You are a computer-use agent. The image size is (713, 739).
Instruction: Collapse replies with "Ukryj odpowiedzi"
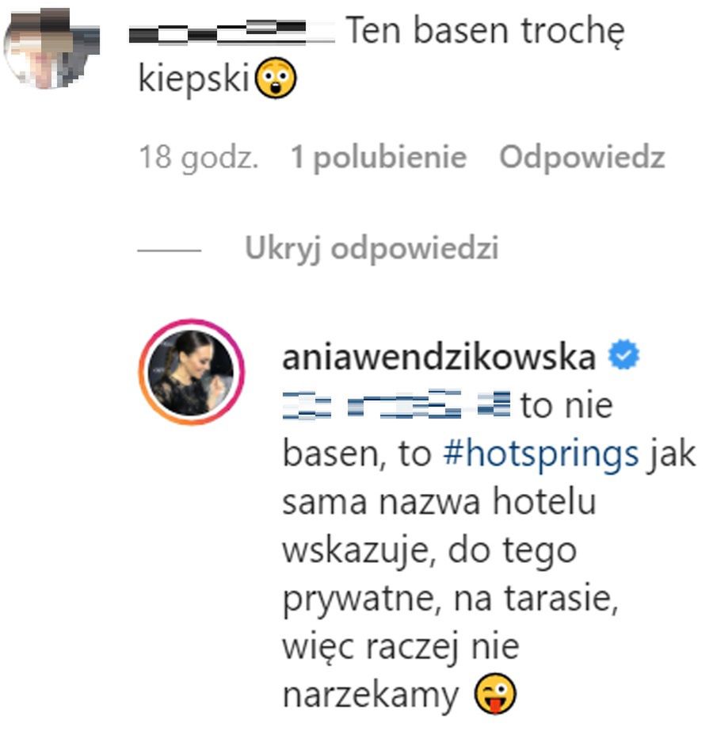coord(372,248)
